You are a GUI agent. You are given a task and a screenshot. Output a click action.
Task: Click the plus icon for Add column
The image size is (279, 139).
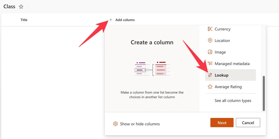tap(111, 20)
